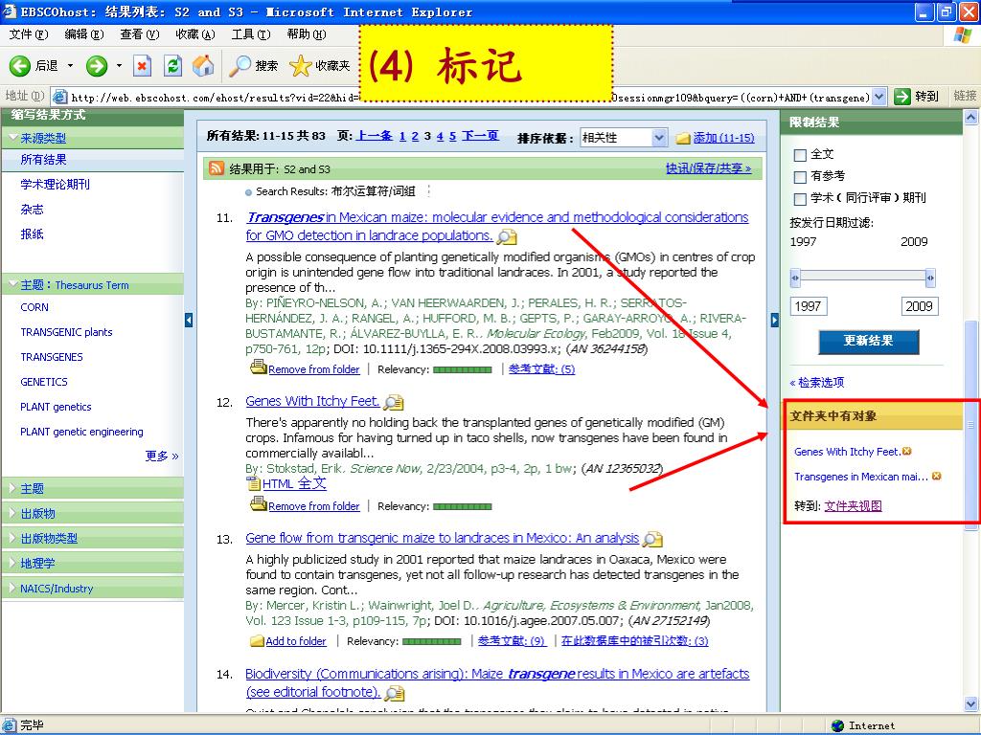The image size is (981, 735).
Task: Open the 帮助(H) menu
Action: click(307, 34)
